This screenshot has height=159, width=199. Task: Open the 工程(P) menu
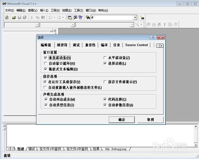click(x=55, y=10)
